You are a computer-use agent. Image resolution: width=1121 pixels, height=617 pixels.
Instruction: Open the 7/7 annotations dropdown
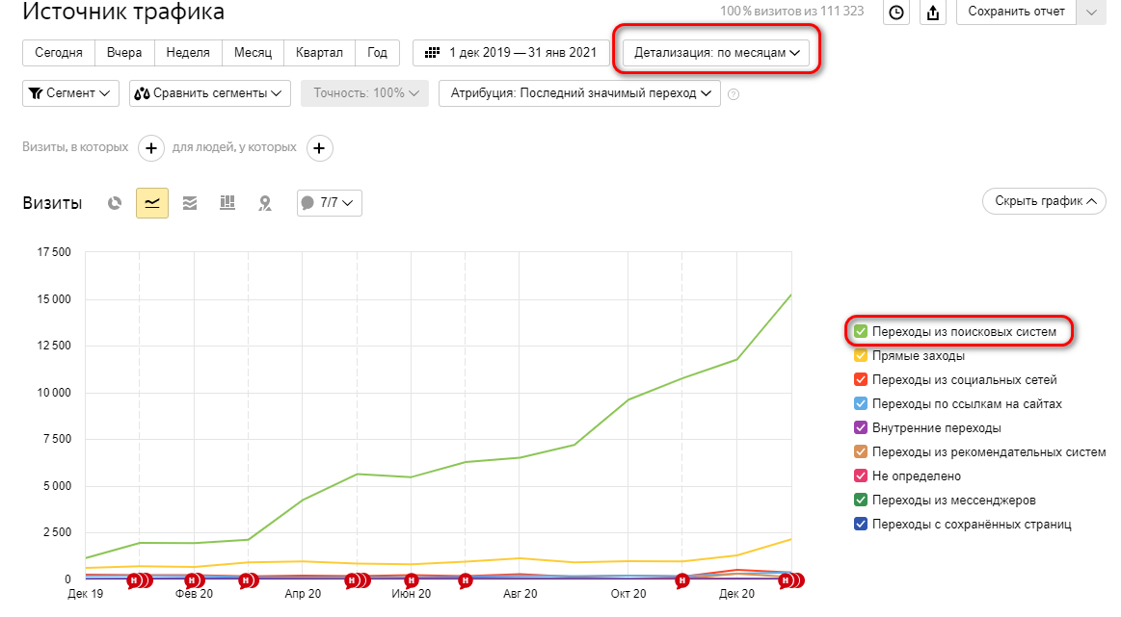click(x=330, y=203)
